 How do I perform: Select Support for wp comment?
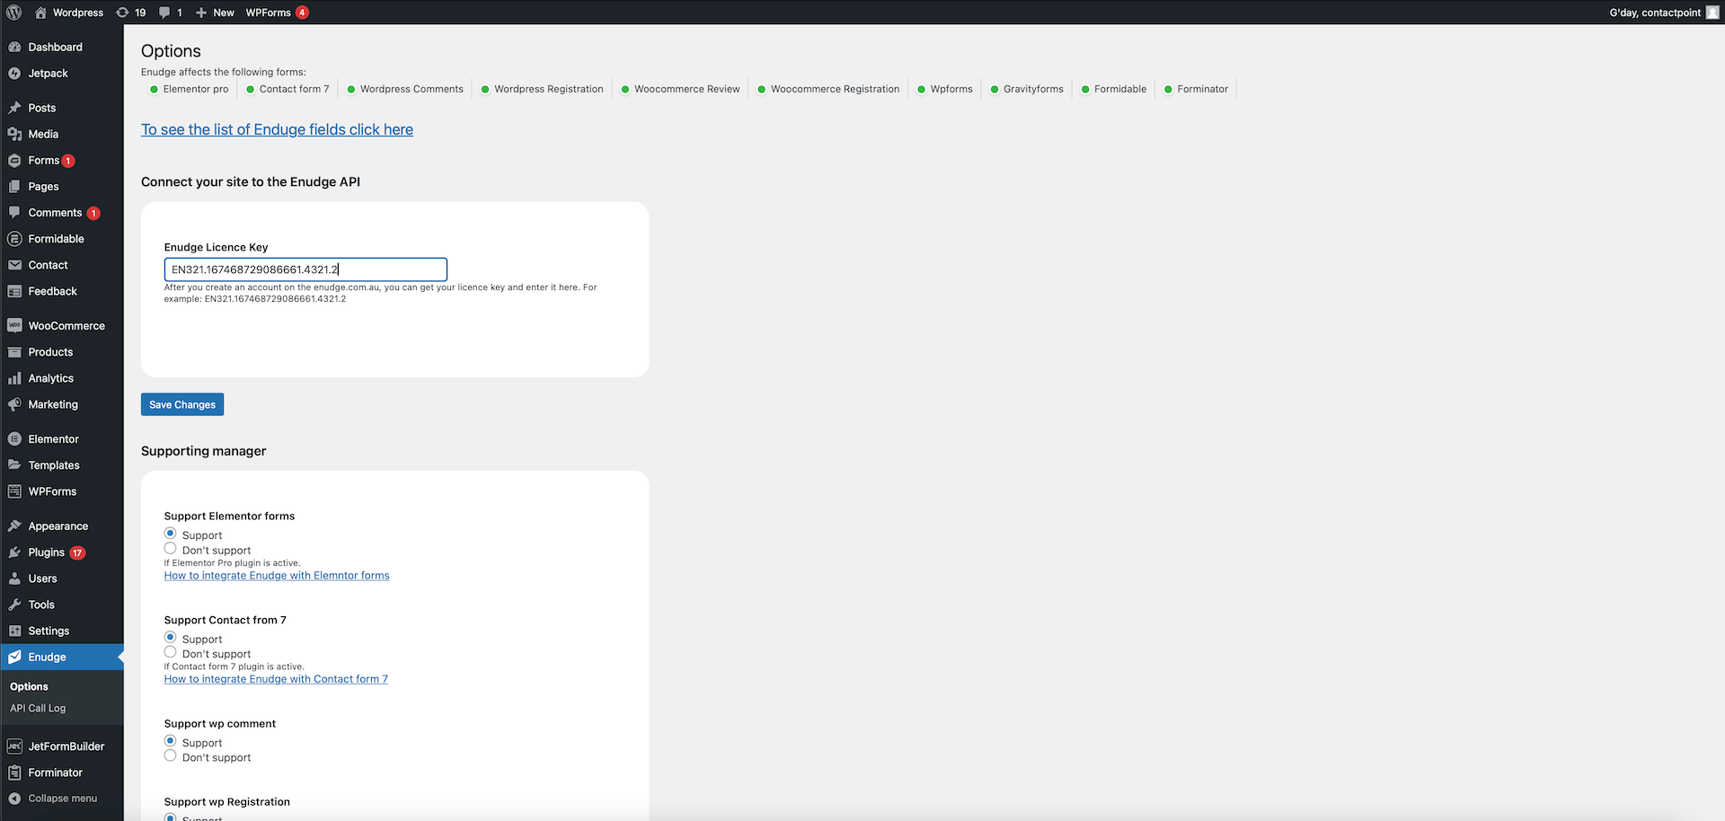[x=170, y=741]
